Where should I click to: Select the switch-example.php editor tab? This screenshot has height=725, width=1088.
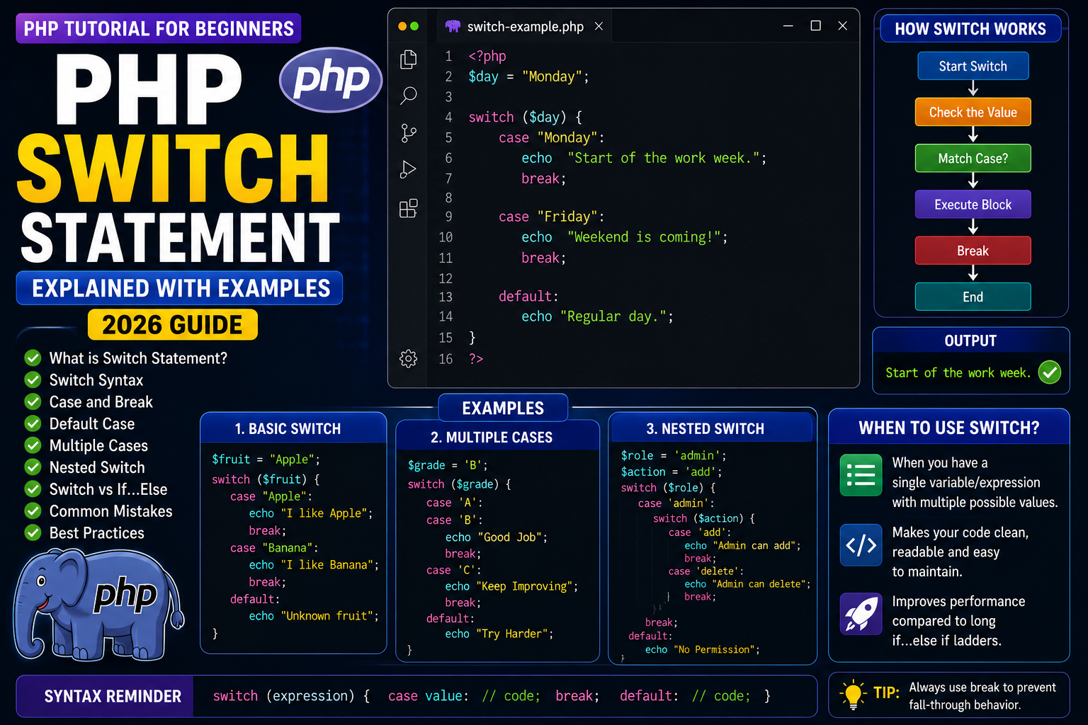point(523,26)
